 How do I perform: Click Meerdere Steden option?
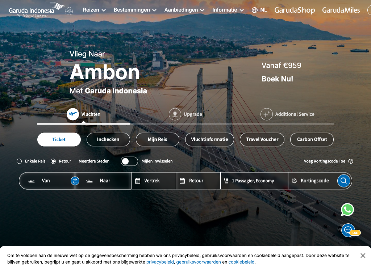coord(94,161)
